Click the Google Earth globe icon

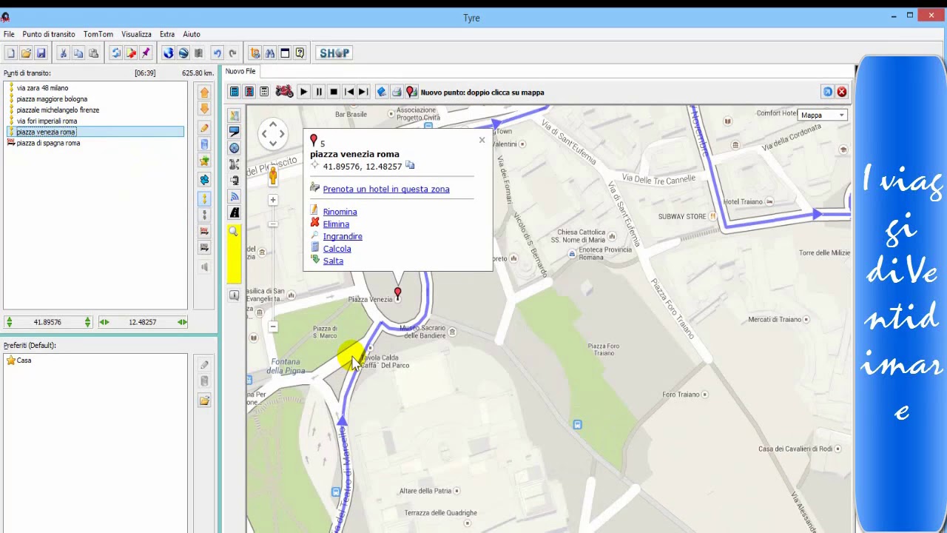coord(183,53)
